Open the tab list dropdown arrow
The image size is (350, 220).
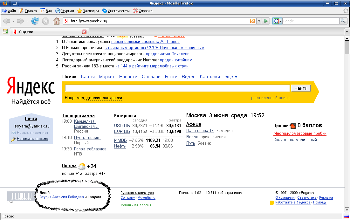[347, 32]
